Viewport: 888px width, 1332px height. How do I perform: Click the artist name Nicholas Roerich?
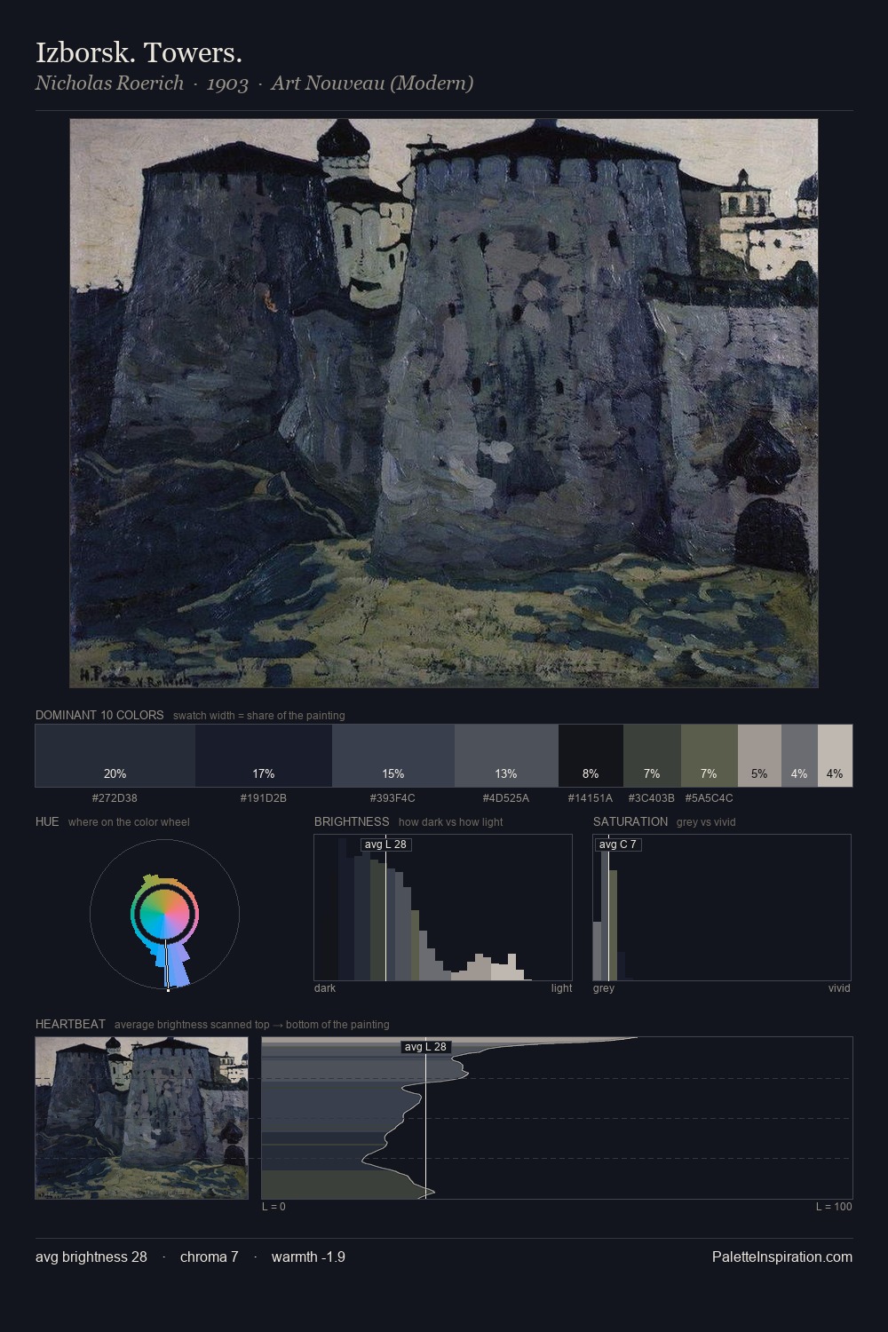(109, 83)
